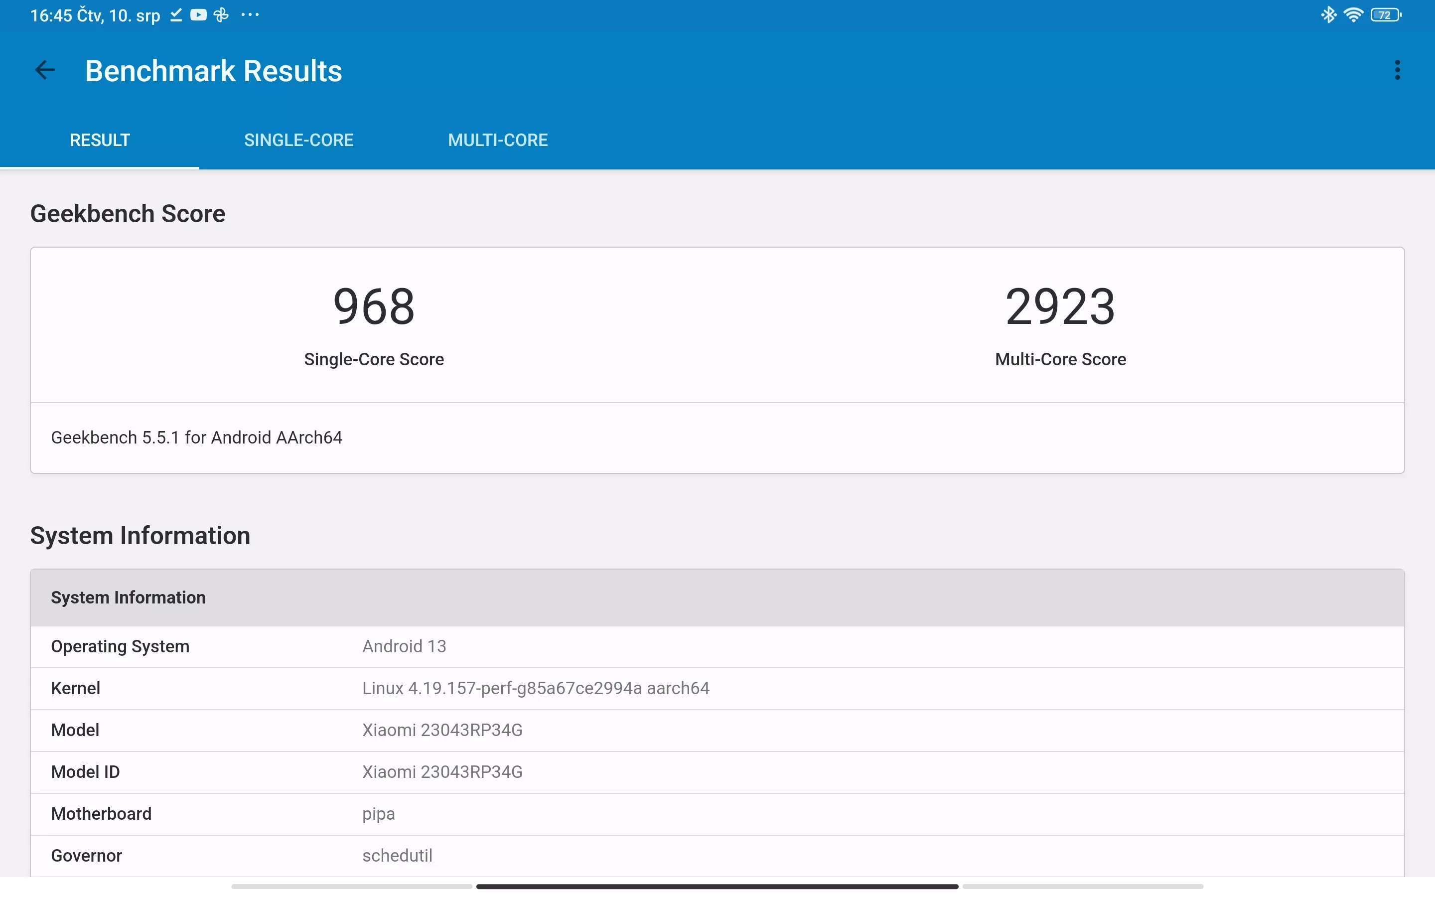The width and height of the screenshot is (1435, 897).
Task: Switch to the SINGLE-CORE tab
Action: [299, 140]
